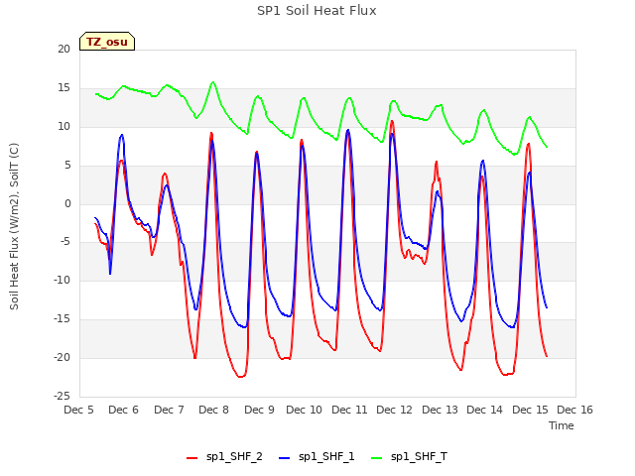
Task: Toggle sp1_SHF_2 legend entry
Action: point(224,456)
